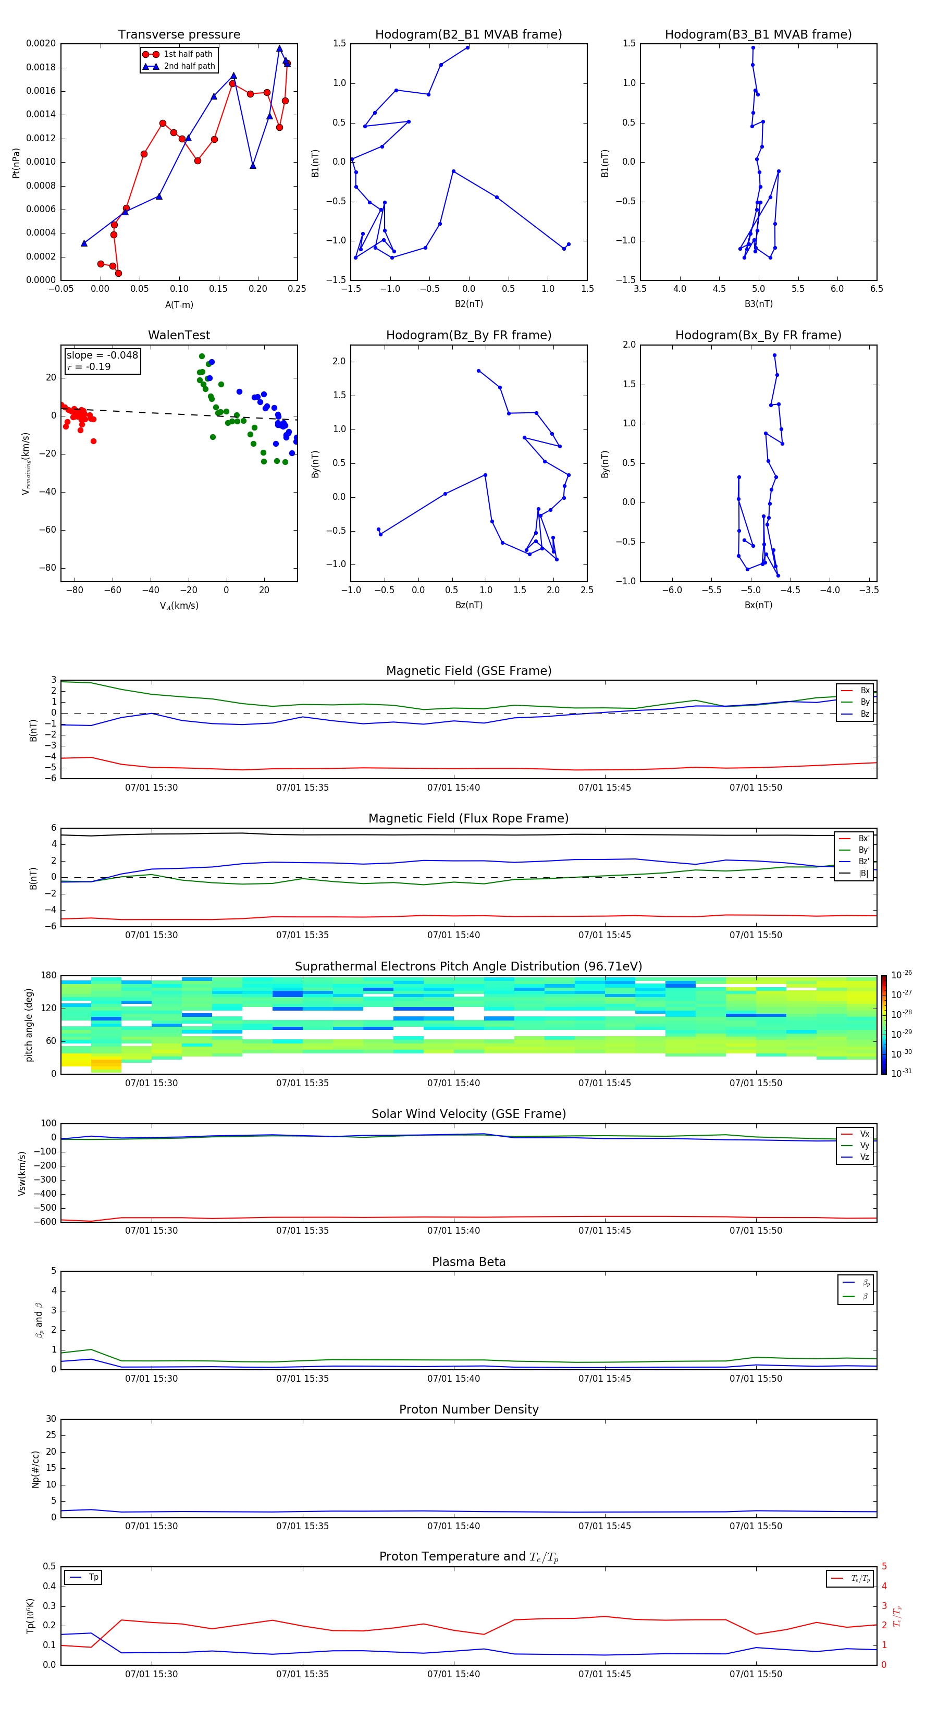Click the Proton Temperature and Te/Tp title

[468, 1558]
